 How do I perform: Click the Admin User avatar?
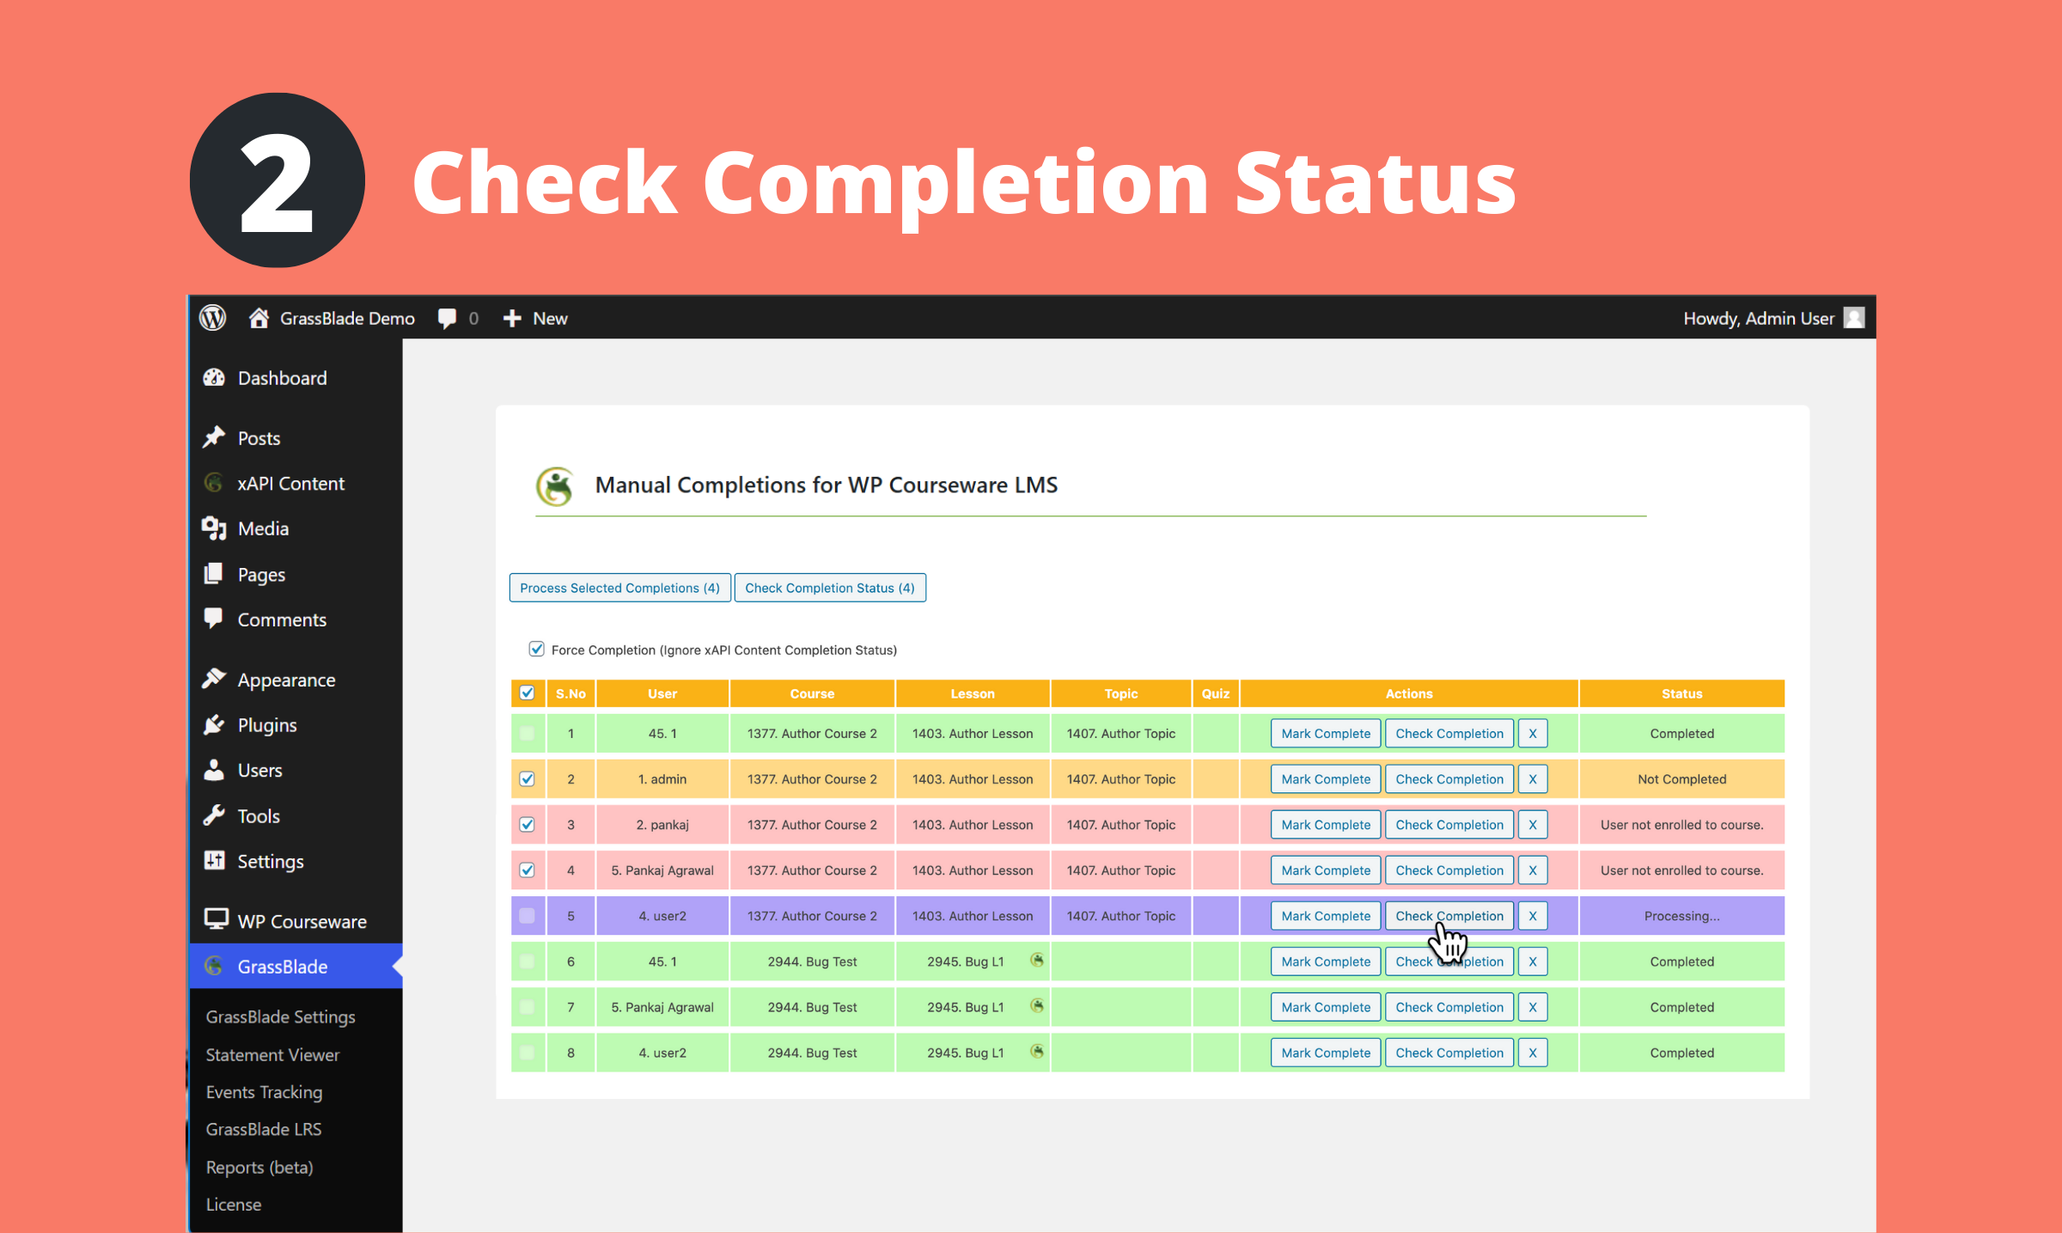pyautogui.click(x=1854, y=318)
